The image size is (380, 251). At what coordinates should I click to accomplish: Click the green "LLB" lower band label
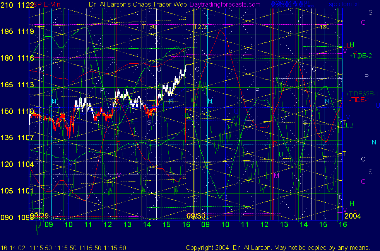[348, 125]
